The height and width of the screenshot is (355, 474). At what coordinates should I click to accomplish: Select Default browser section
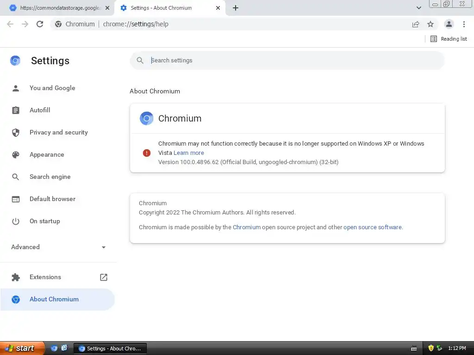pyautogui.click(x=57, y=199)
